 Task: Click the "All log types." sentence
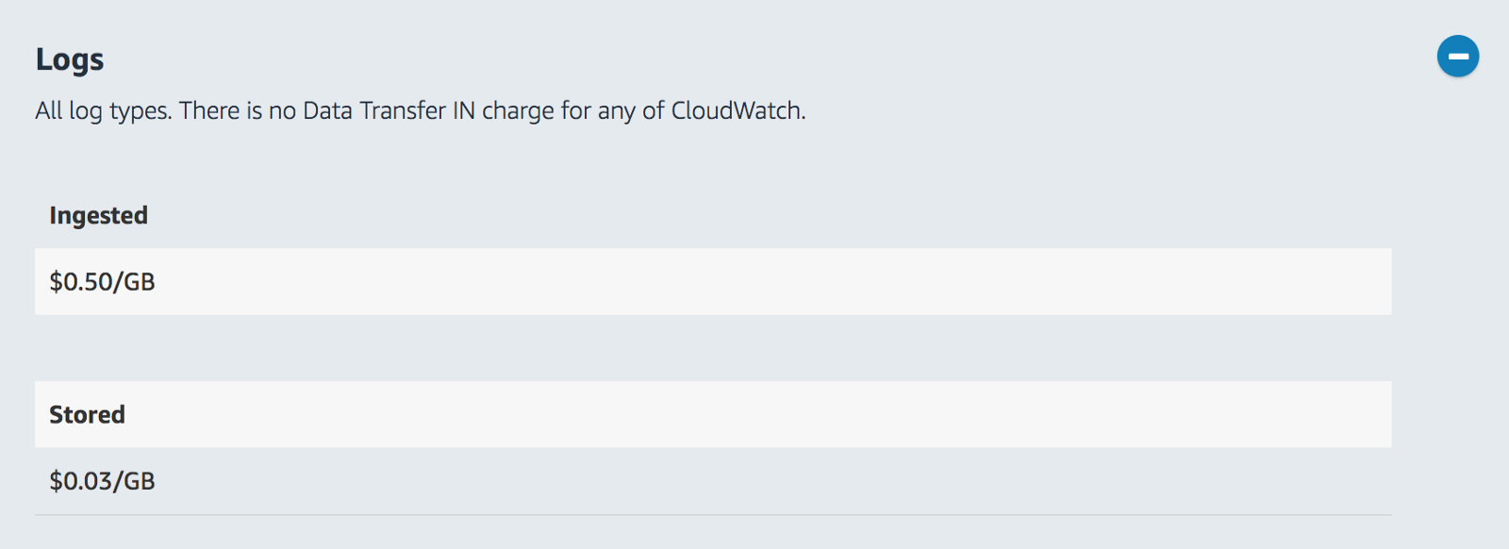(x=104, y=111)
